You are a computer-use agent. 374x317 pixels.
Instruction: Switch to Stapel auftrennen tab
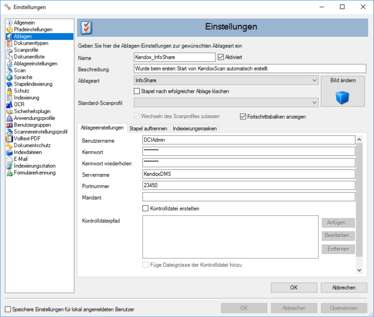coord(148,128)
